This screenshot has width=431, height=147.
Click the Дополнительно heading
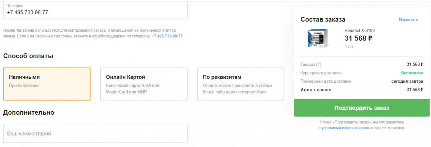29,112
